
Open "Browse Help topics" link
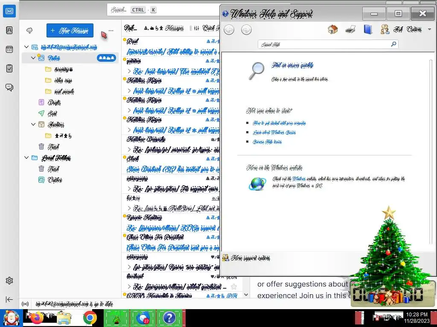(x=267, y=142)
